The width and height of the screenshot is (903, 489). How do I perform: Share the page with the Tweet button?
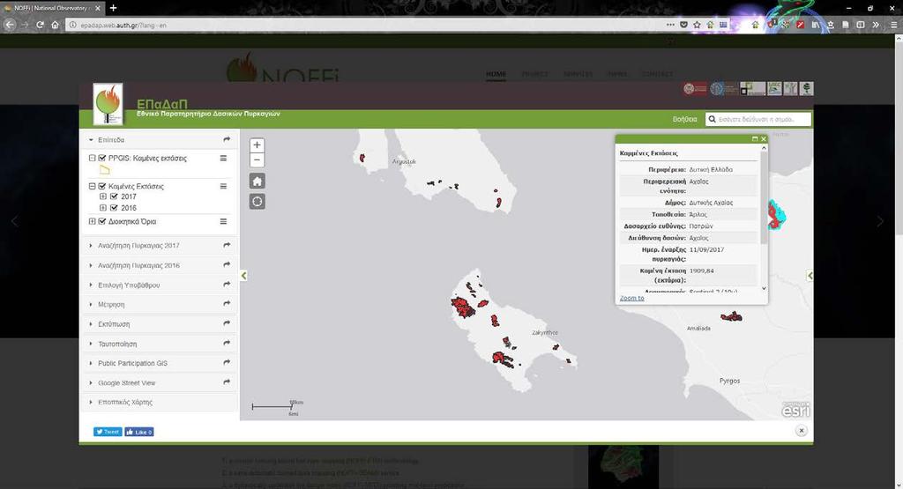[x=108, y=432]
